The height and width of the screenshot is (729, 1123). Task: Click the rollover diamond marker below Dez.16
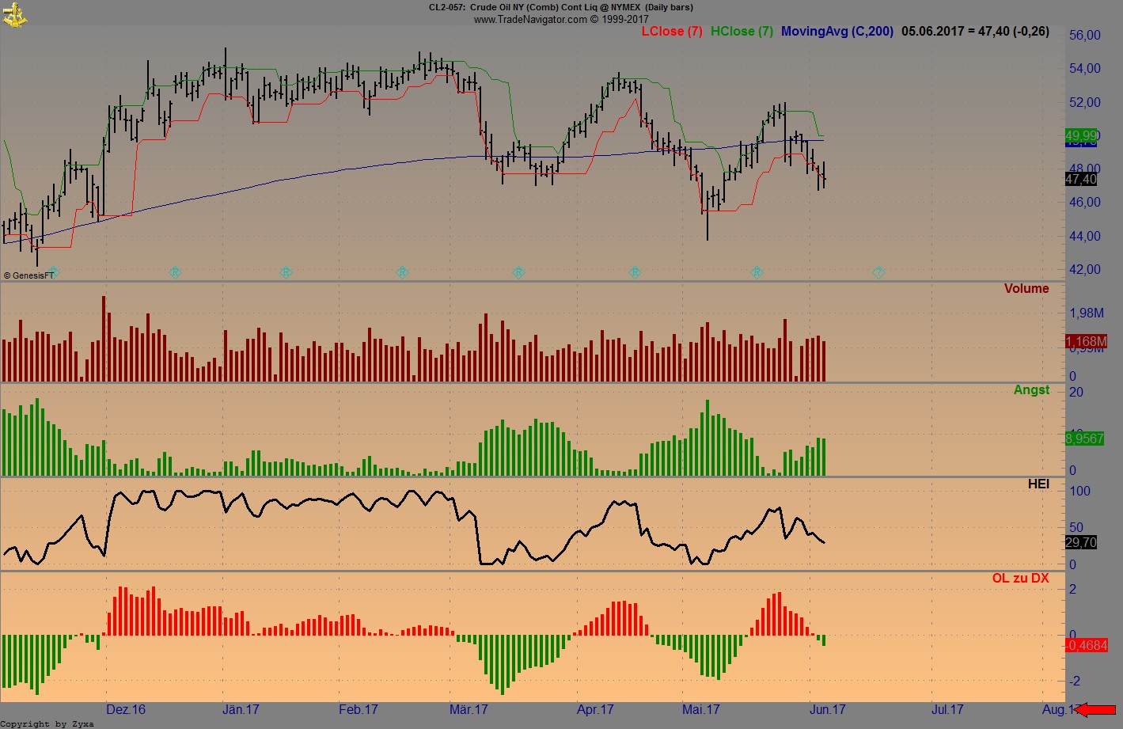174,272
